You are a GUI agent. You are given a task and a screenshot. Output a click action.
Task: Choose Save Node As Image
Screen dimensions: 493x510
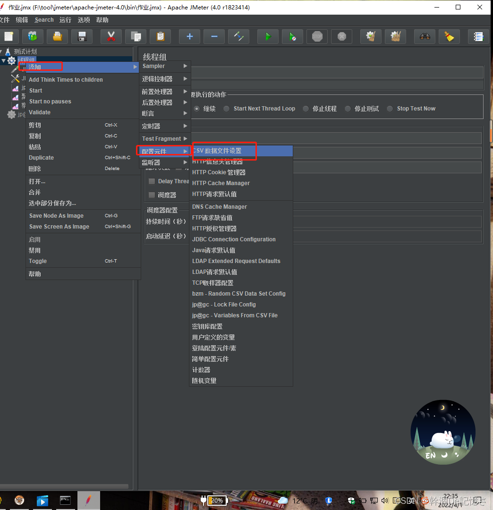(x=82, y=216)
